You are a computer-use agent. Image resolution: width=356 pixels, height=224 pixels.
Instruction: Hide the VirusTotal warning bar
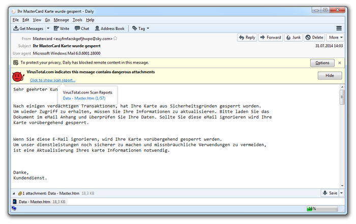click(x=330, y=76)
